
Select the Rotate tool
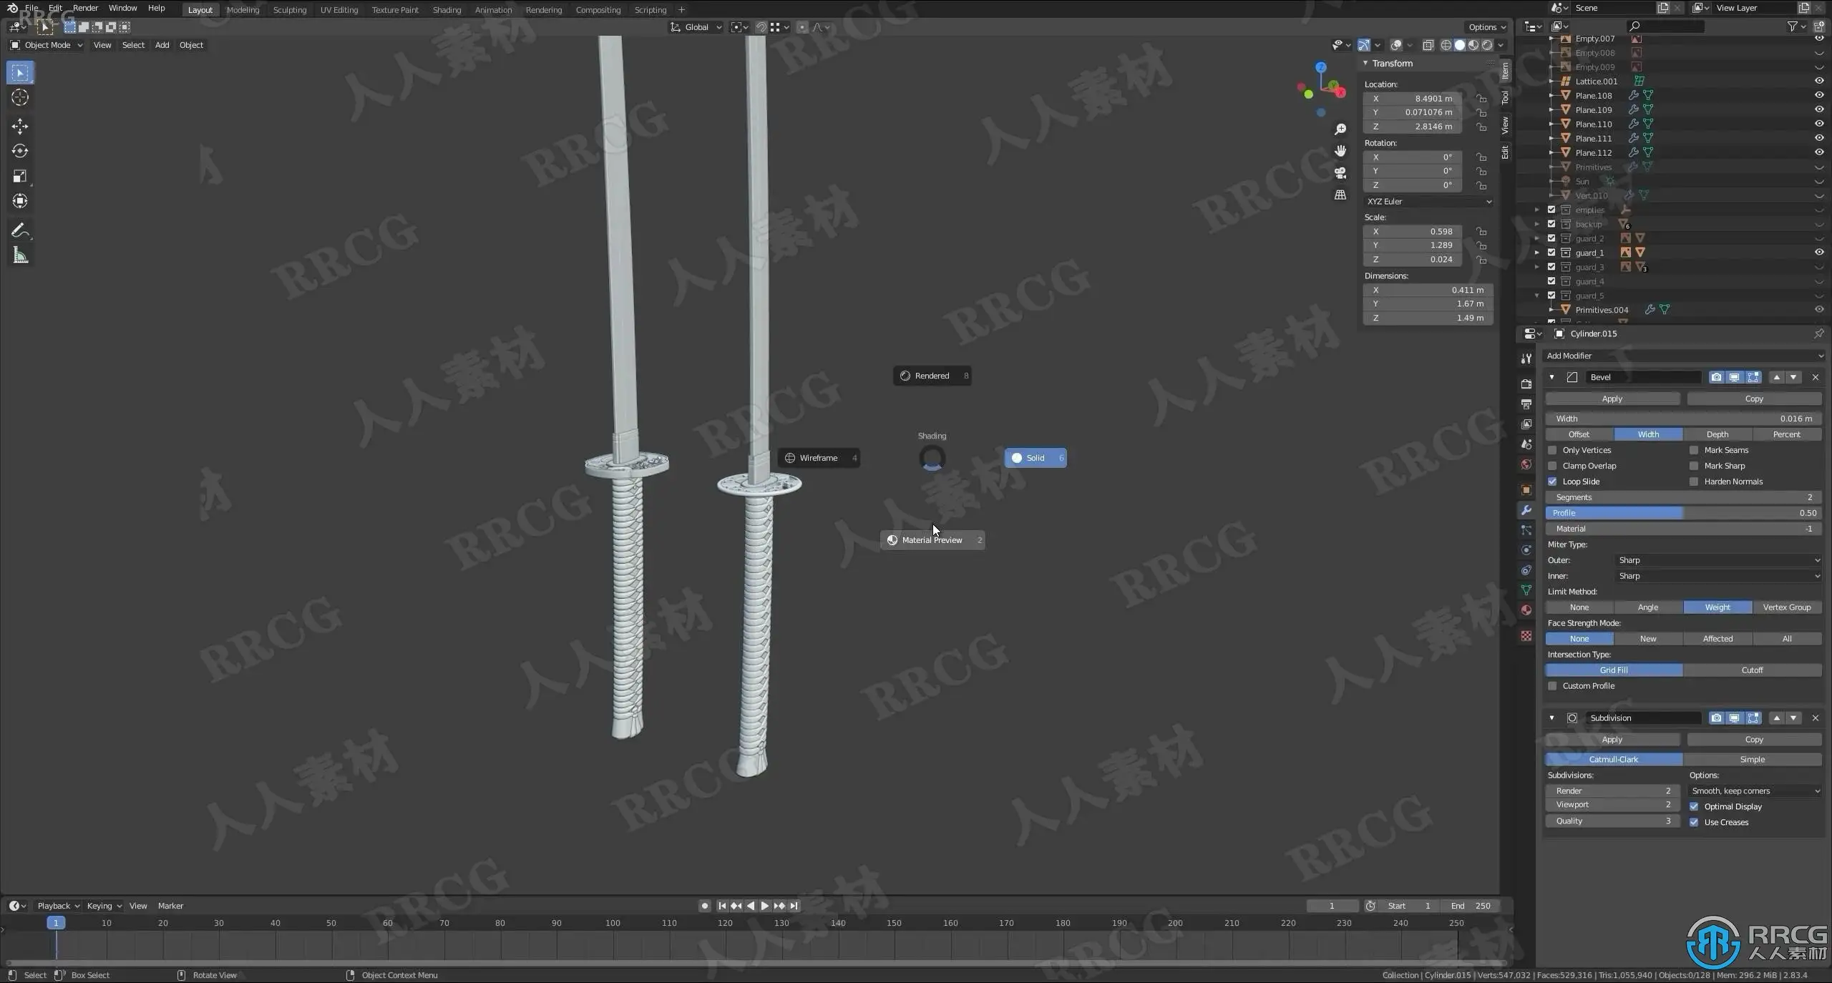click(x=20, y=151)
